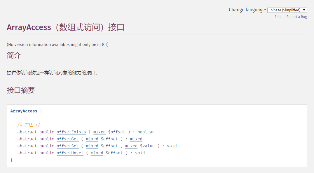
Task: Open the offsetExists method link
Action: 71,132
